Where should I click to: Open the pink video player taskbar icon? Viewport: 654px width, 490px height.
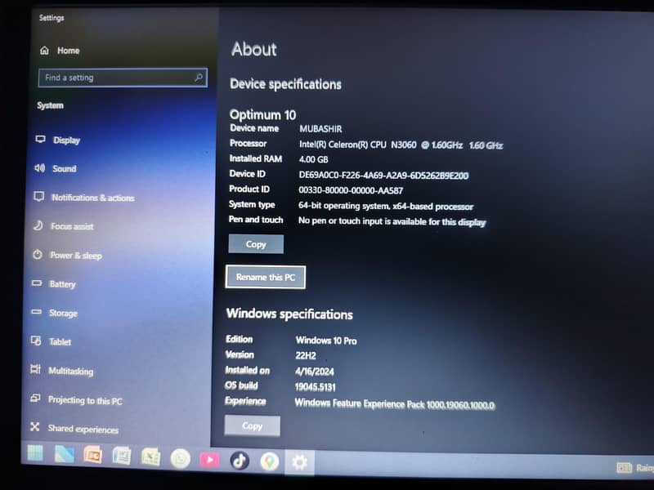tap(210, 460)
